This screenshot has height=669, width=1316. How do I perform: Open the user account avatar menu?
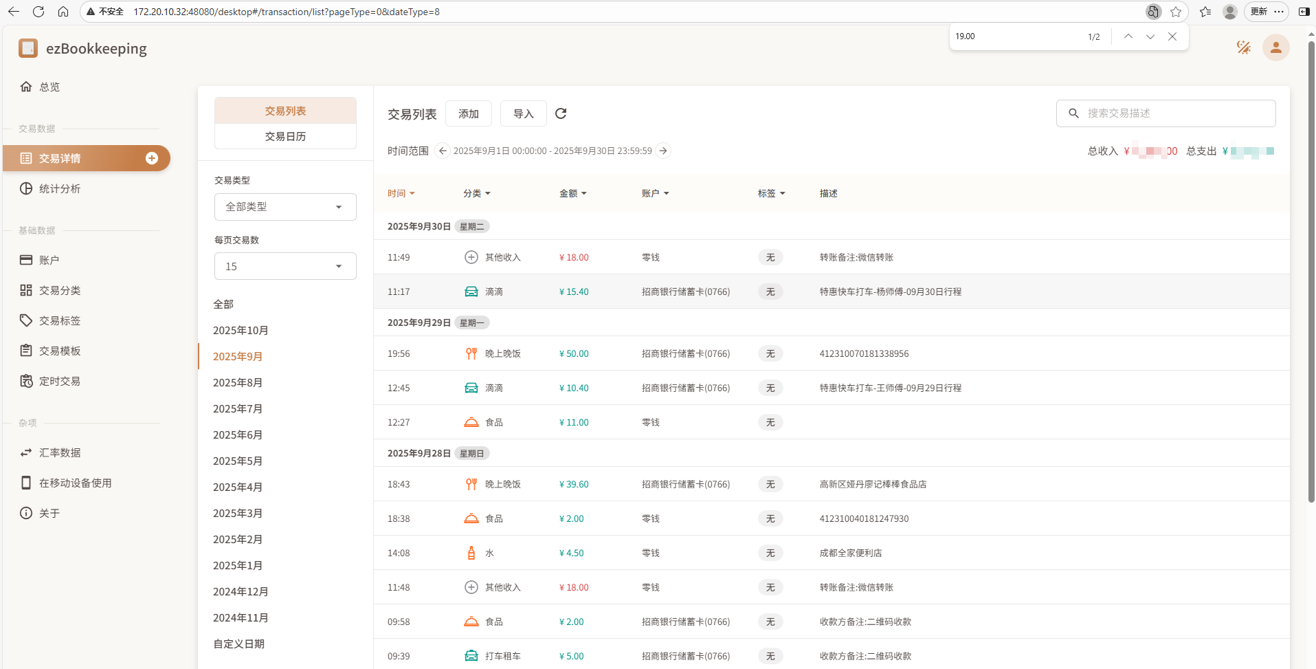1275,47
